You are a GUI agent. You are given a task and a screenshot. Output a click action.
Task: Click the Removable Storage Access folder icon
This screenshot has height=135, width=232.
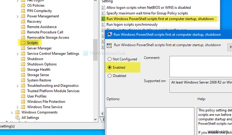tap(23, 37)
